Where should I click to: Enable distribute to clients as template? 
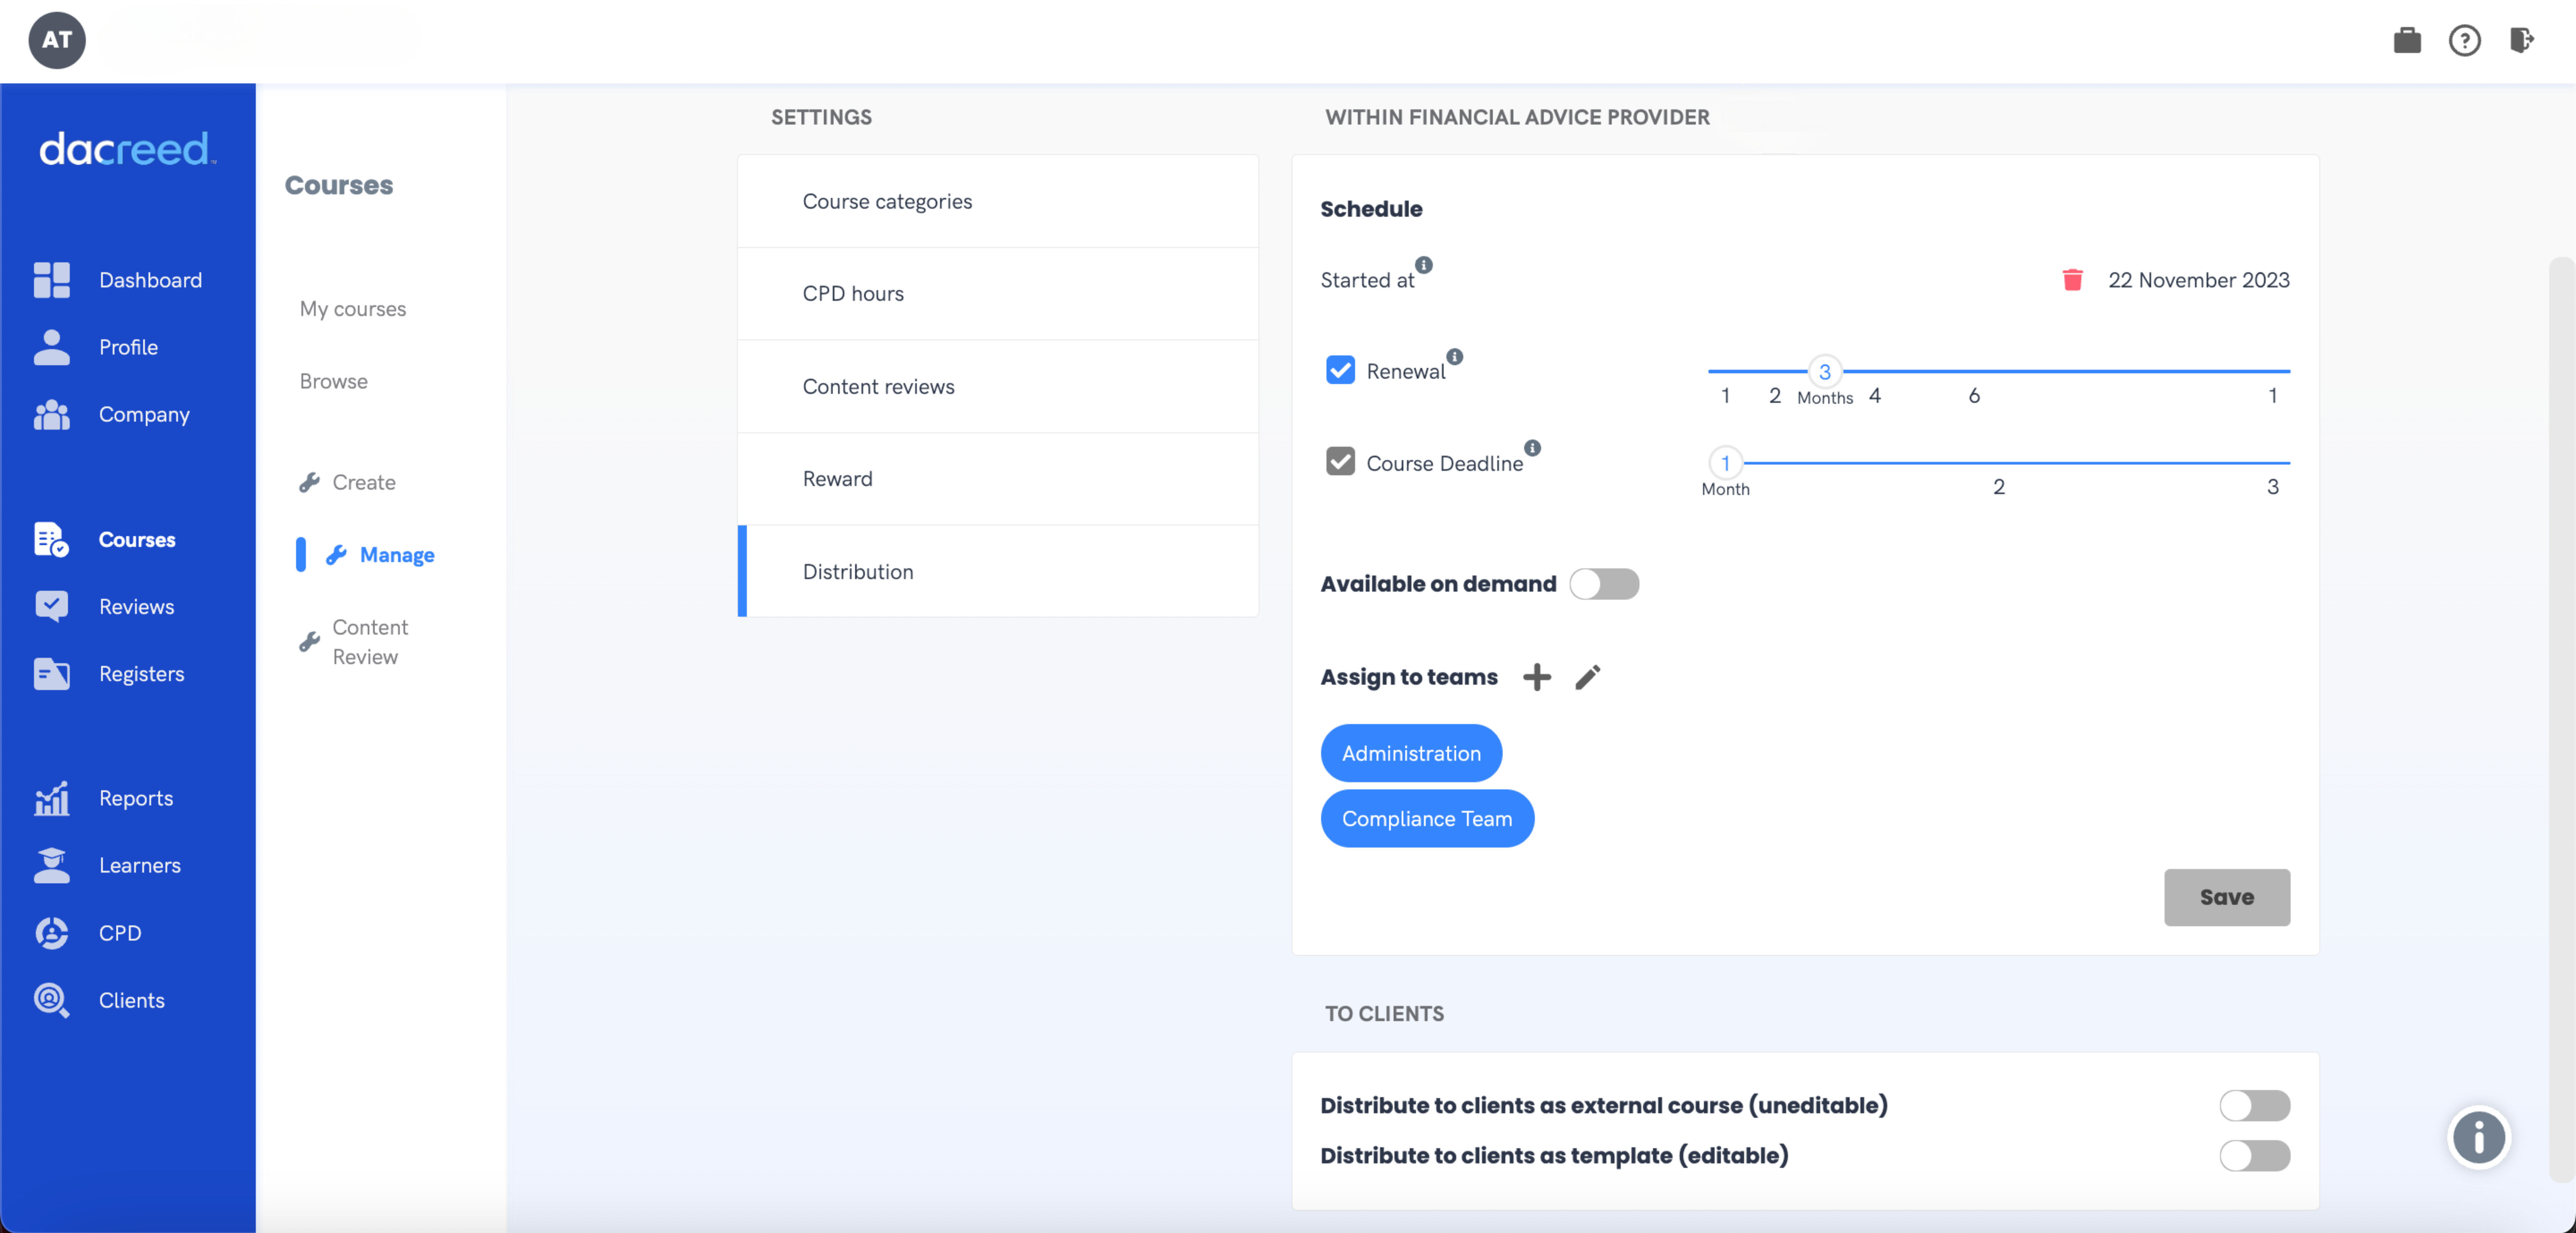[x=2254, y=1155]
